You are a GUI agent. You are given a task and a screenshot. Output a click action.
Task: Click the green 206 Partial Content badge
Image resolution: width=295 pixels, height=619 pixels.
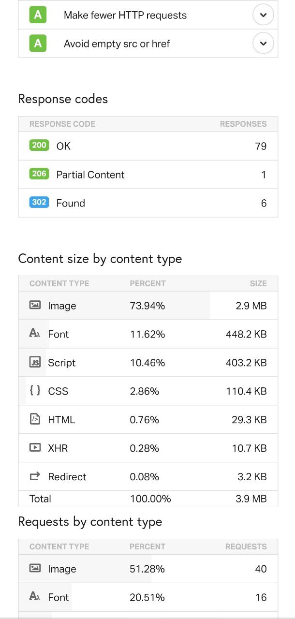39,174
